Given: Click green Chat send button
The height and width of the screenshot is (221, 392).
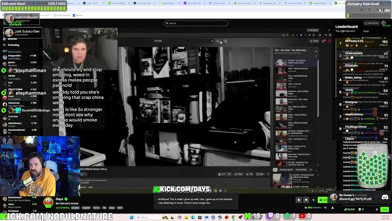Looking at the screenshot, I should 384,210.
